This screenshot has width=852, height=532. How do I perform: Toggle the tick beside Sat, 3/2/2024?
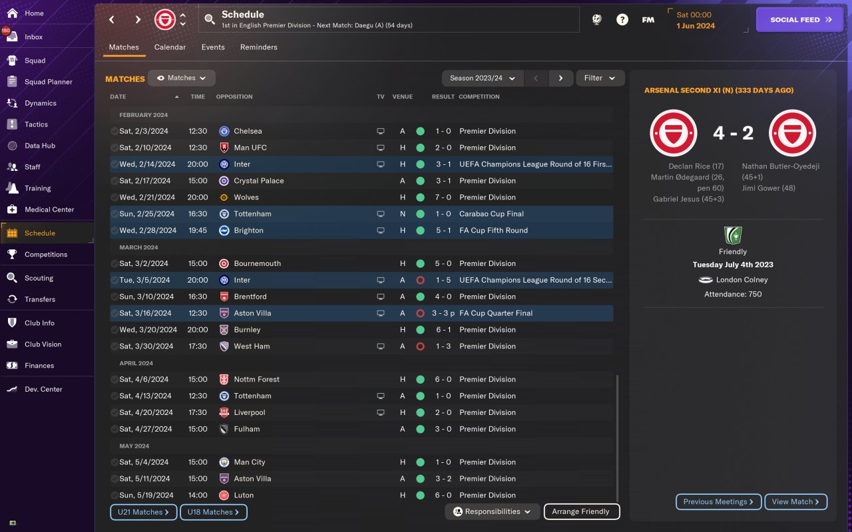click(x=114, y=263)
